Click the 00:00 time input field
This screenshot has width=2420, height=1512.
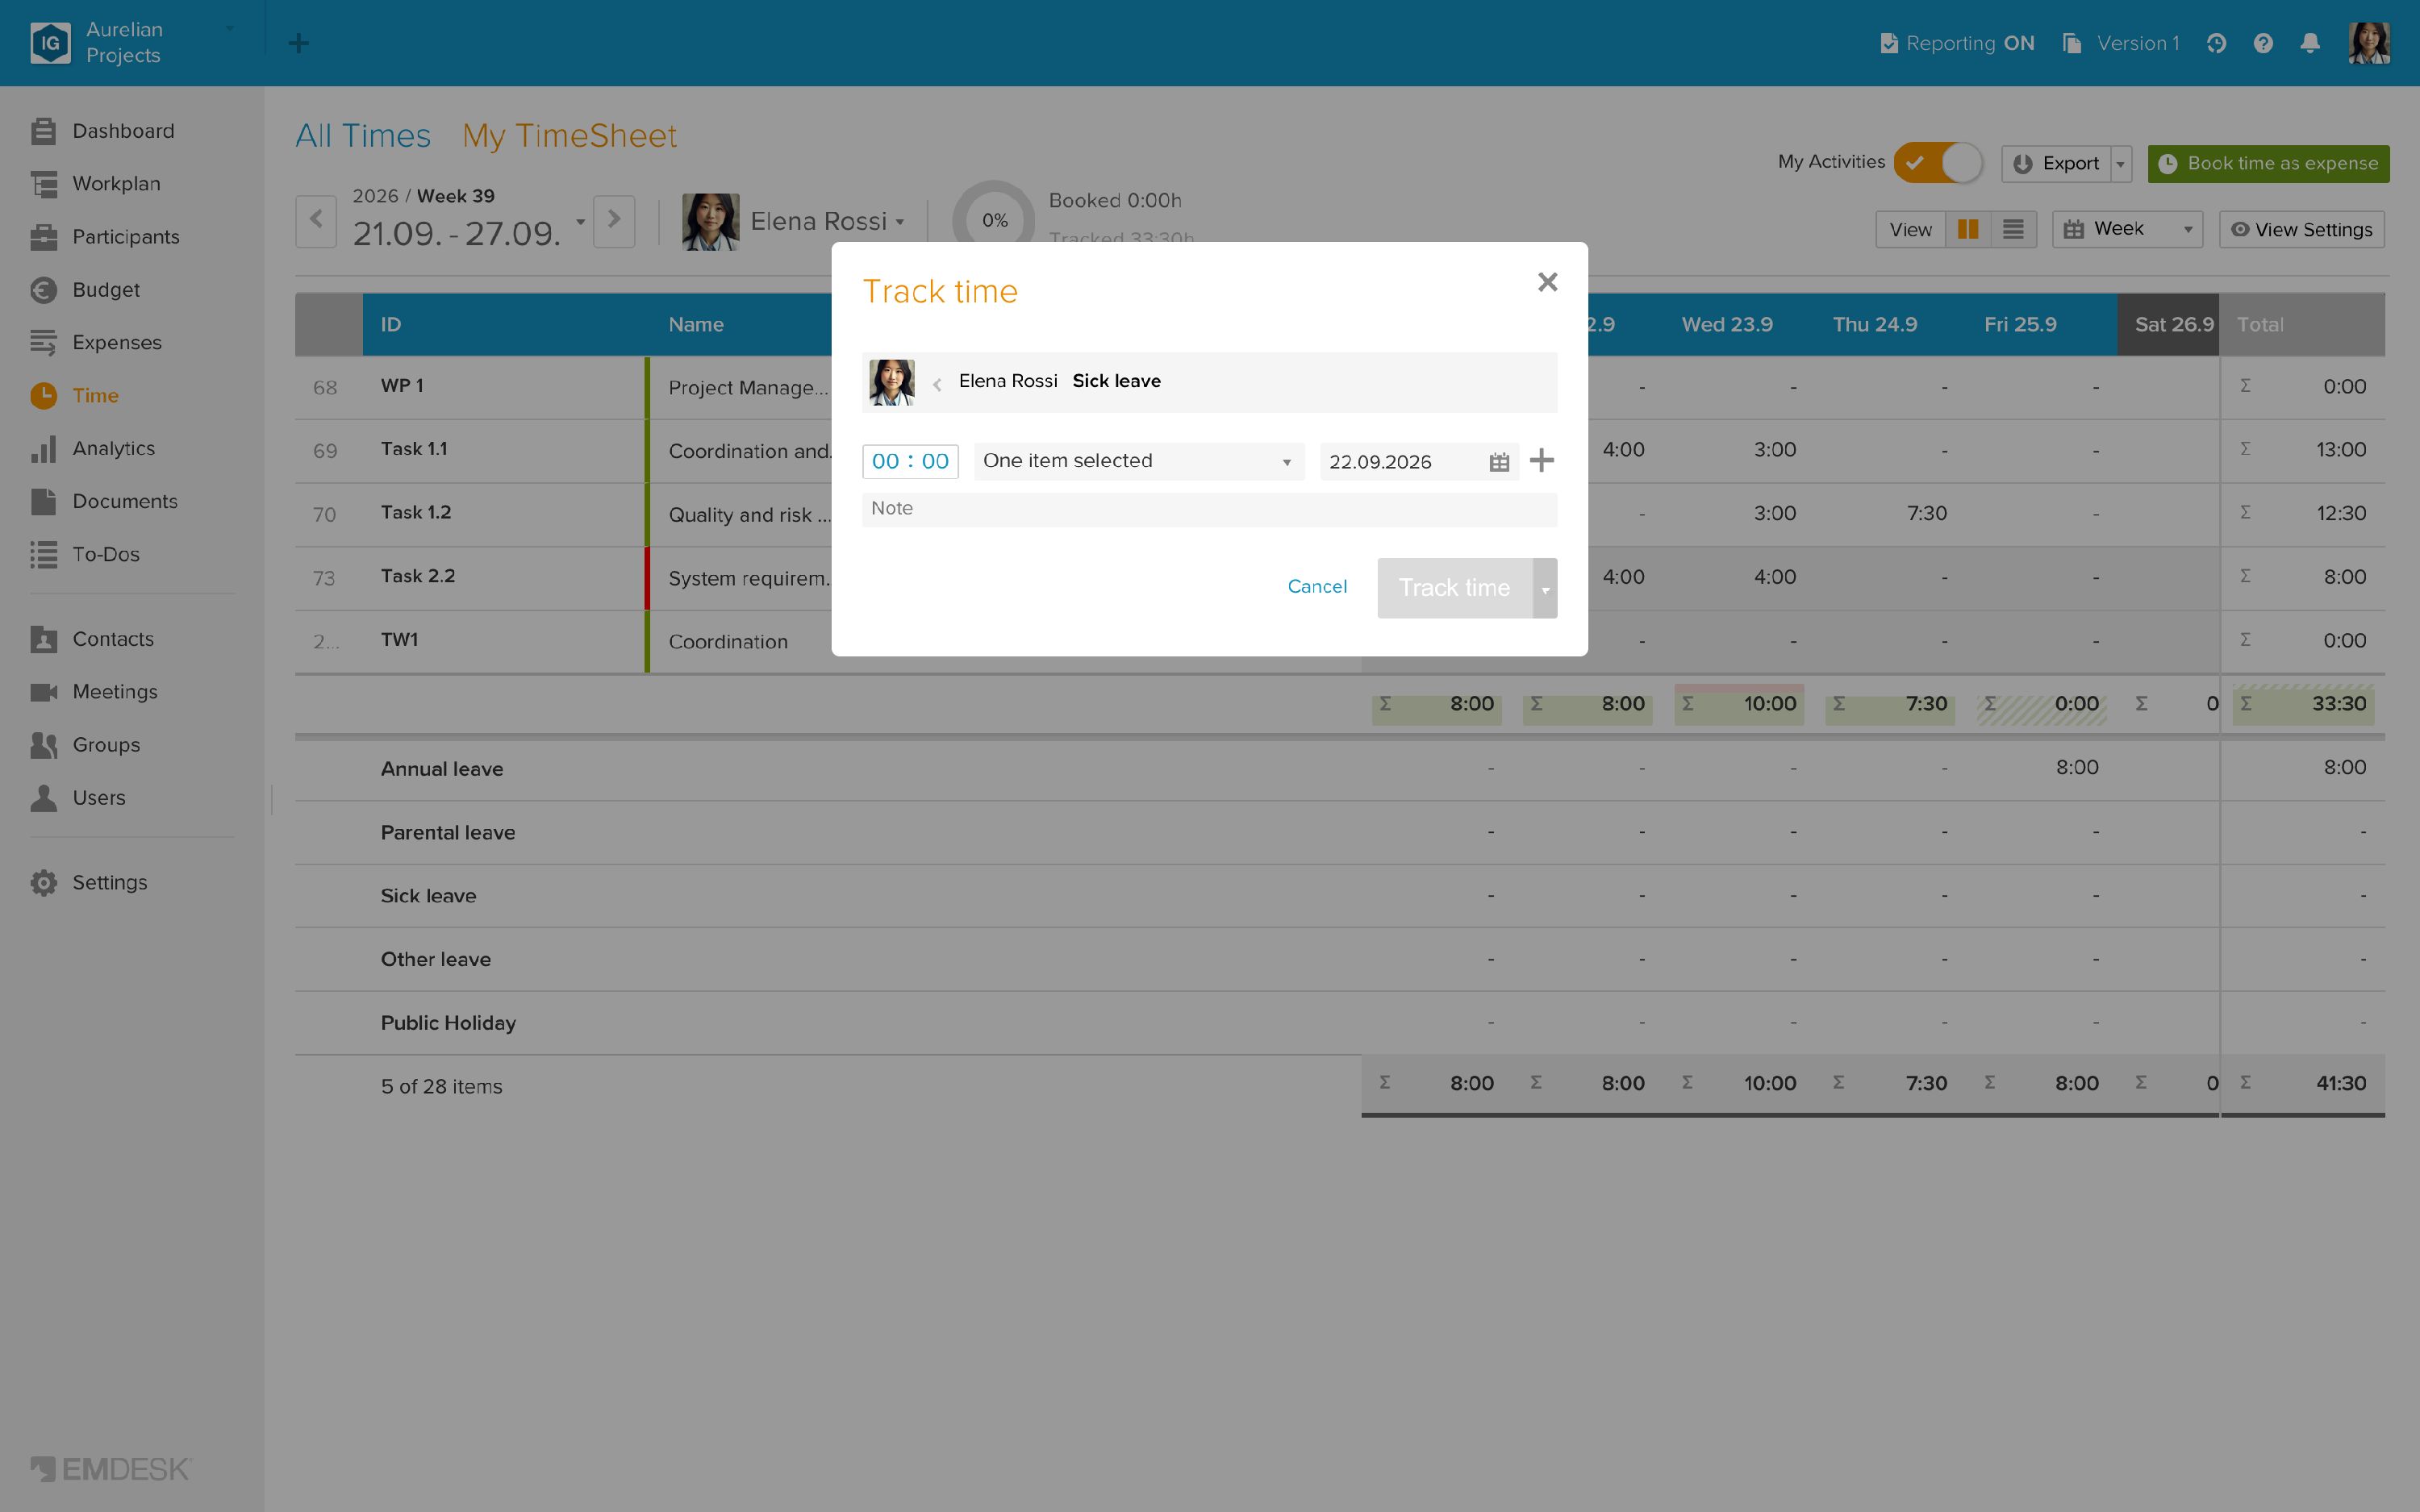click(x=910, y=461)
